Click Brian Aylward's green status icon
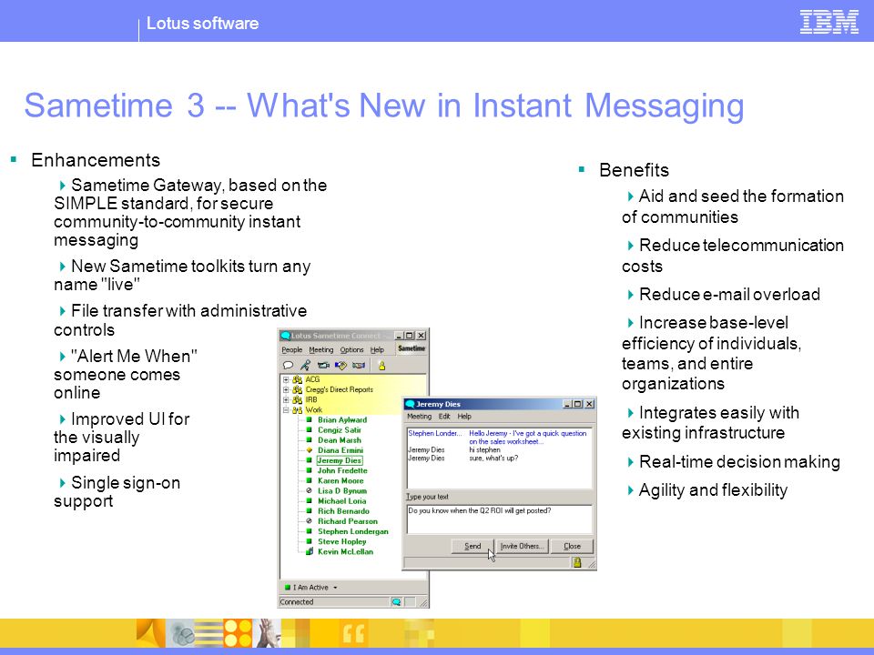The width and height of the screenshot is (874, 655). [x=309, y=419]
